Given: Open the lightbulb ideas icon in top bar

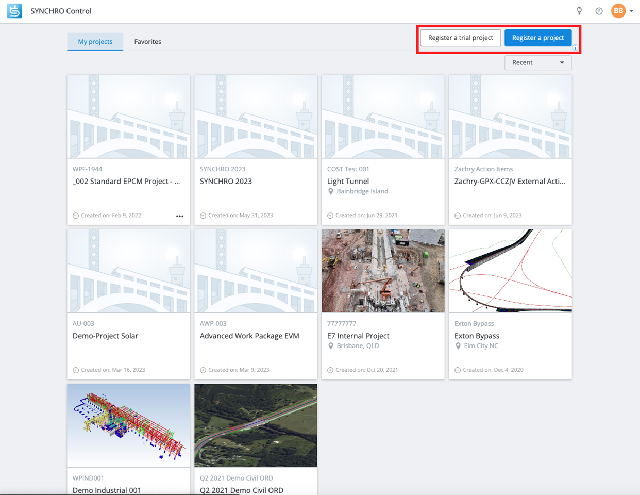Looking at the screenshot, I should [579, 10].
